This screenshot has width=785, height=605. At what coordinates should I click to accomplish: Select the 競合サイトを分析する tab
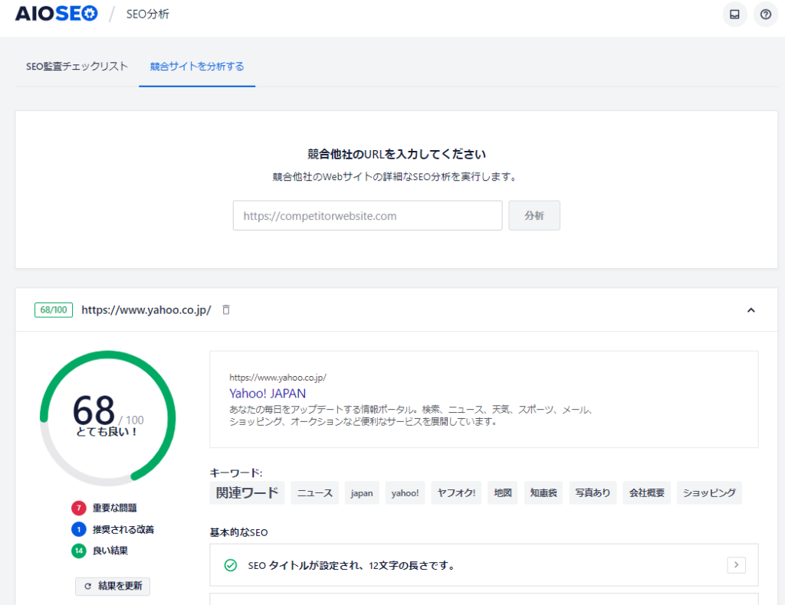tap(197, 67)
